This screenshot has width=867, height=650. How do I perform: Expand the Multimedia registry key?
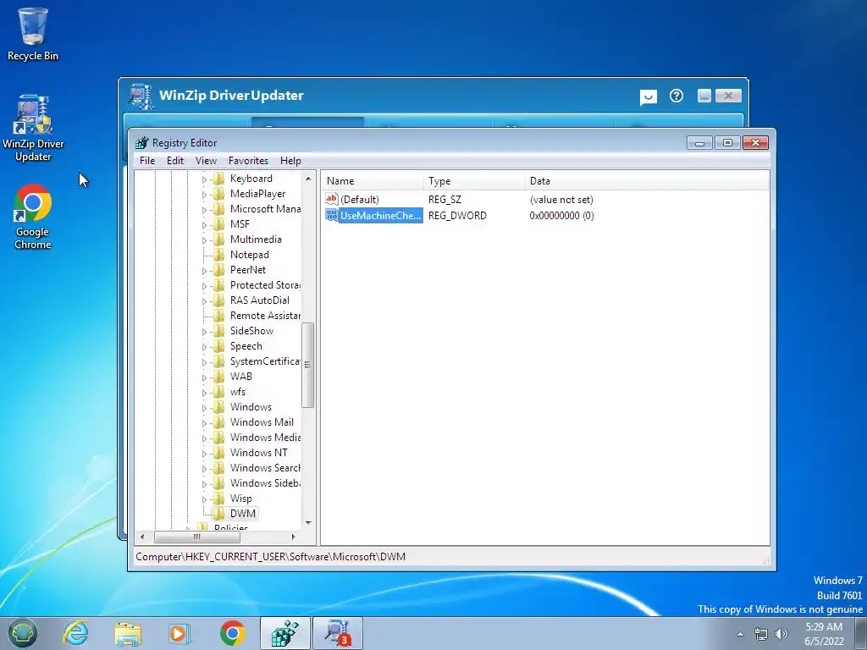(x=204, y=240)
